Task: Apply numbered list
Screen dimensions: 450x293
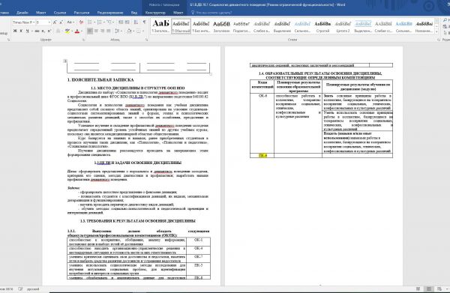Action: [x=99, y=22]
